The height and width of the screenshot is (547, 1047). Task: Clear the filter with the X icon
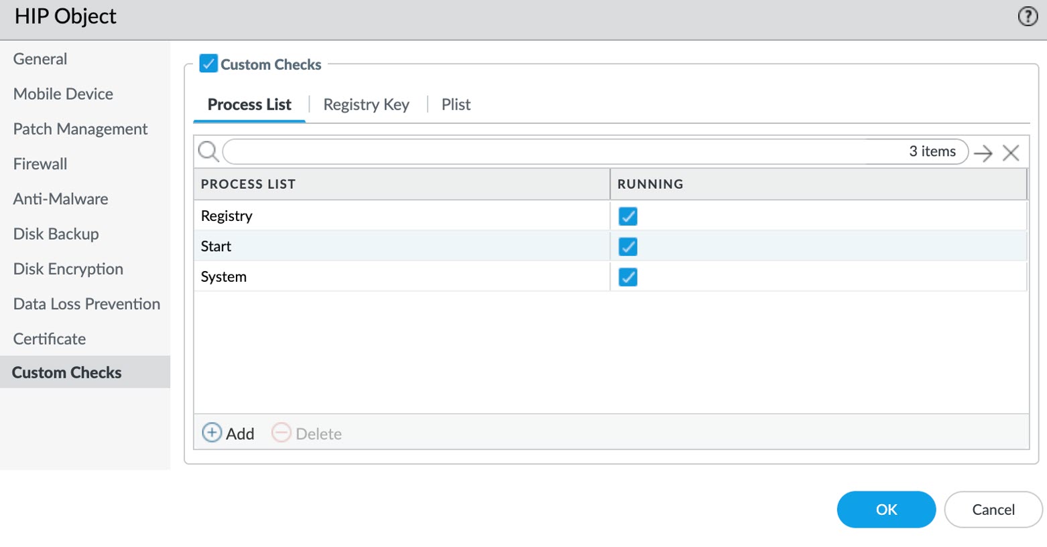(x=1011, y=153)
